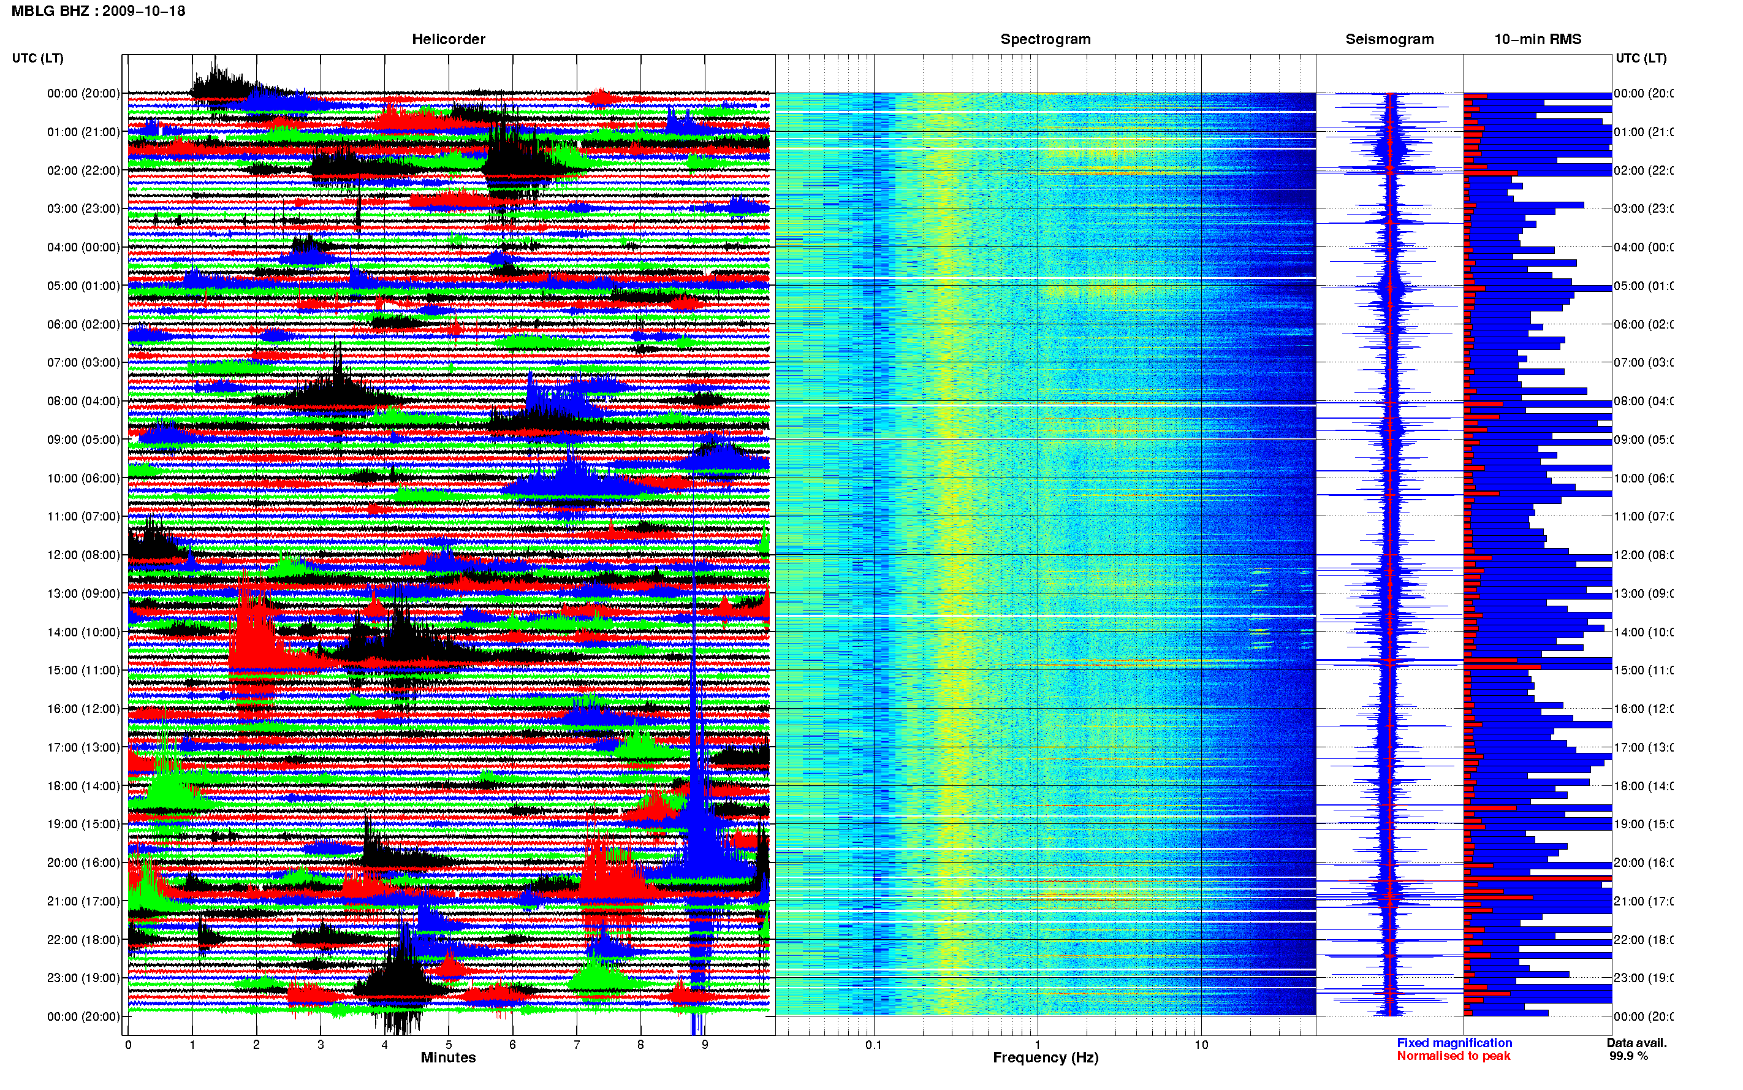Click minute tick '5' under the helicorder

pos(448,1044)
